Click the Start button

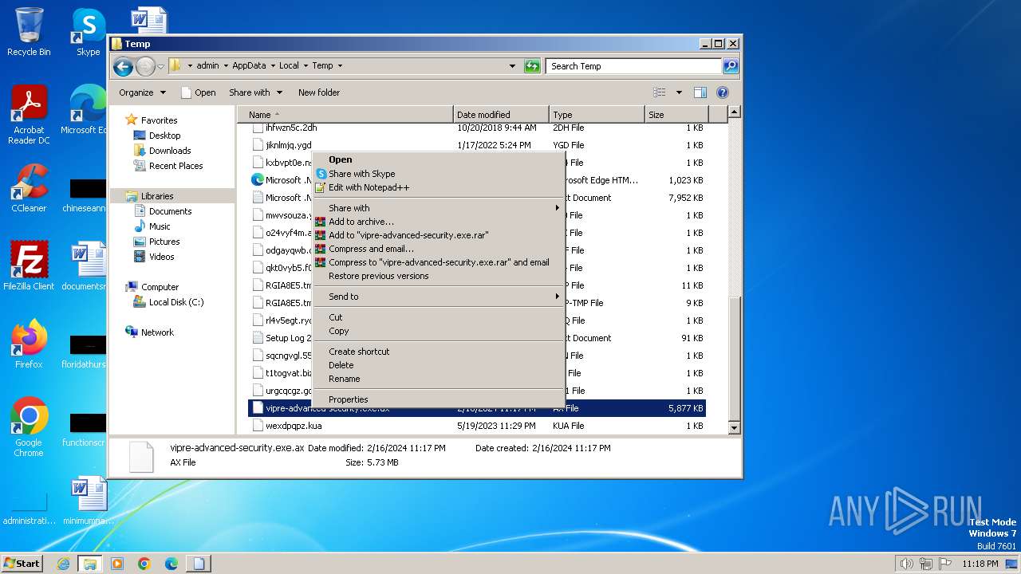point(22,564)
